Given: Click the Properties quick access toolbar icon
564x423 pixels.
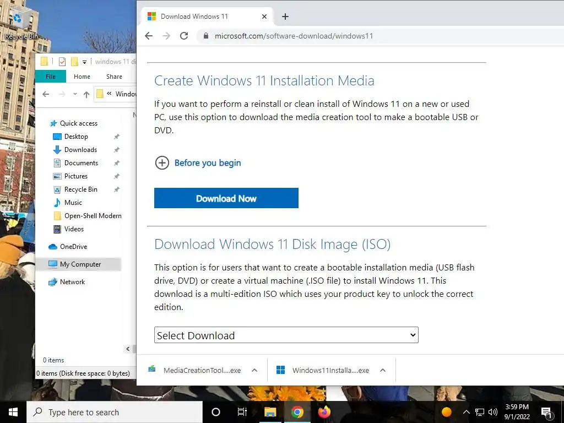Looking at the screenshot, I should [x=62, y=62].
